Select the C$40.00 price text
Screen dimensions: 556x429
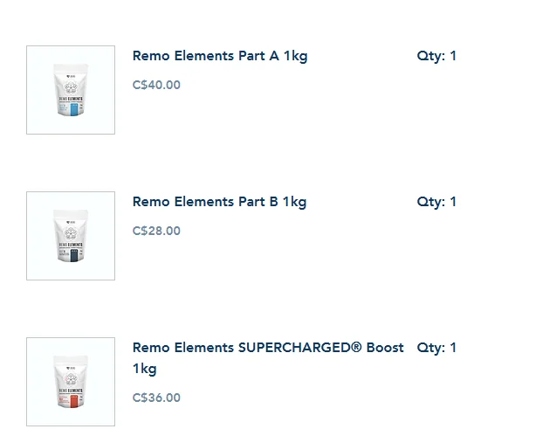pos(156,85)
